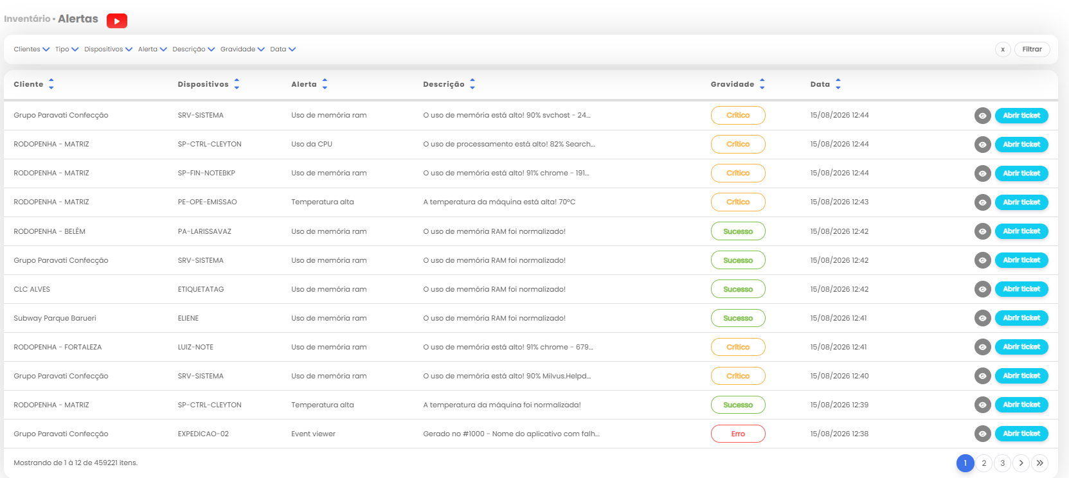Click the Erro badge for EXPEDICAO-02 row
Viewport: 1069px width, 478px height.
point(738,434)
